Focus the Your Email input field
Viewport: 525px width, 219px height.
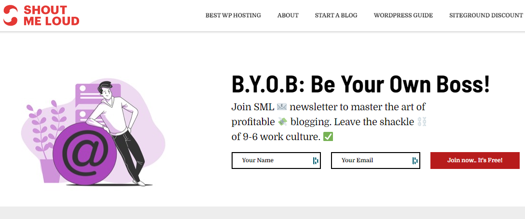point(376,161)
